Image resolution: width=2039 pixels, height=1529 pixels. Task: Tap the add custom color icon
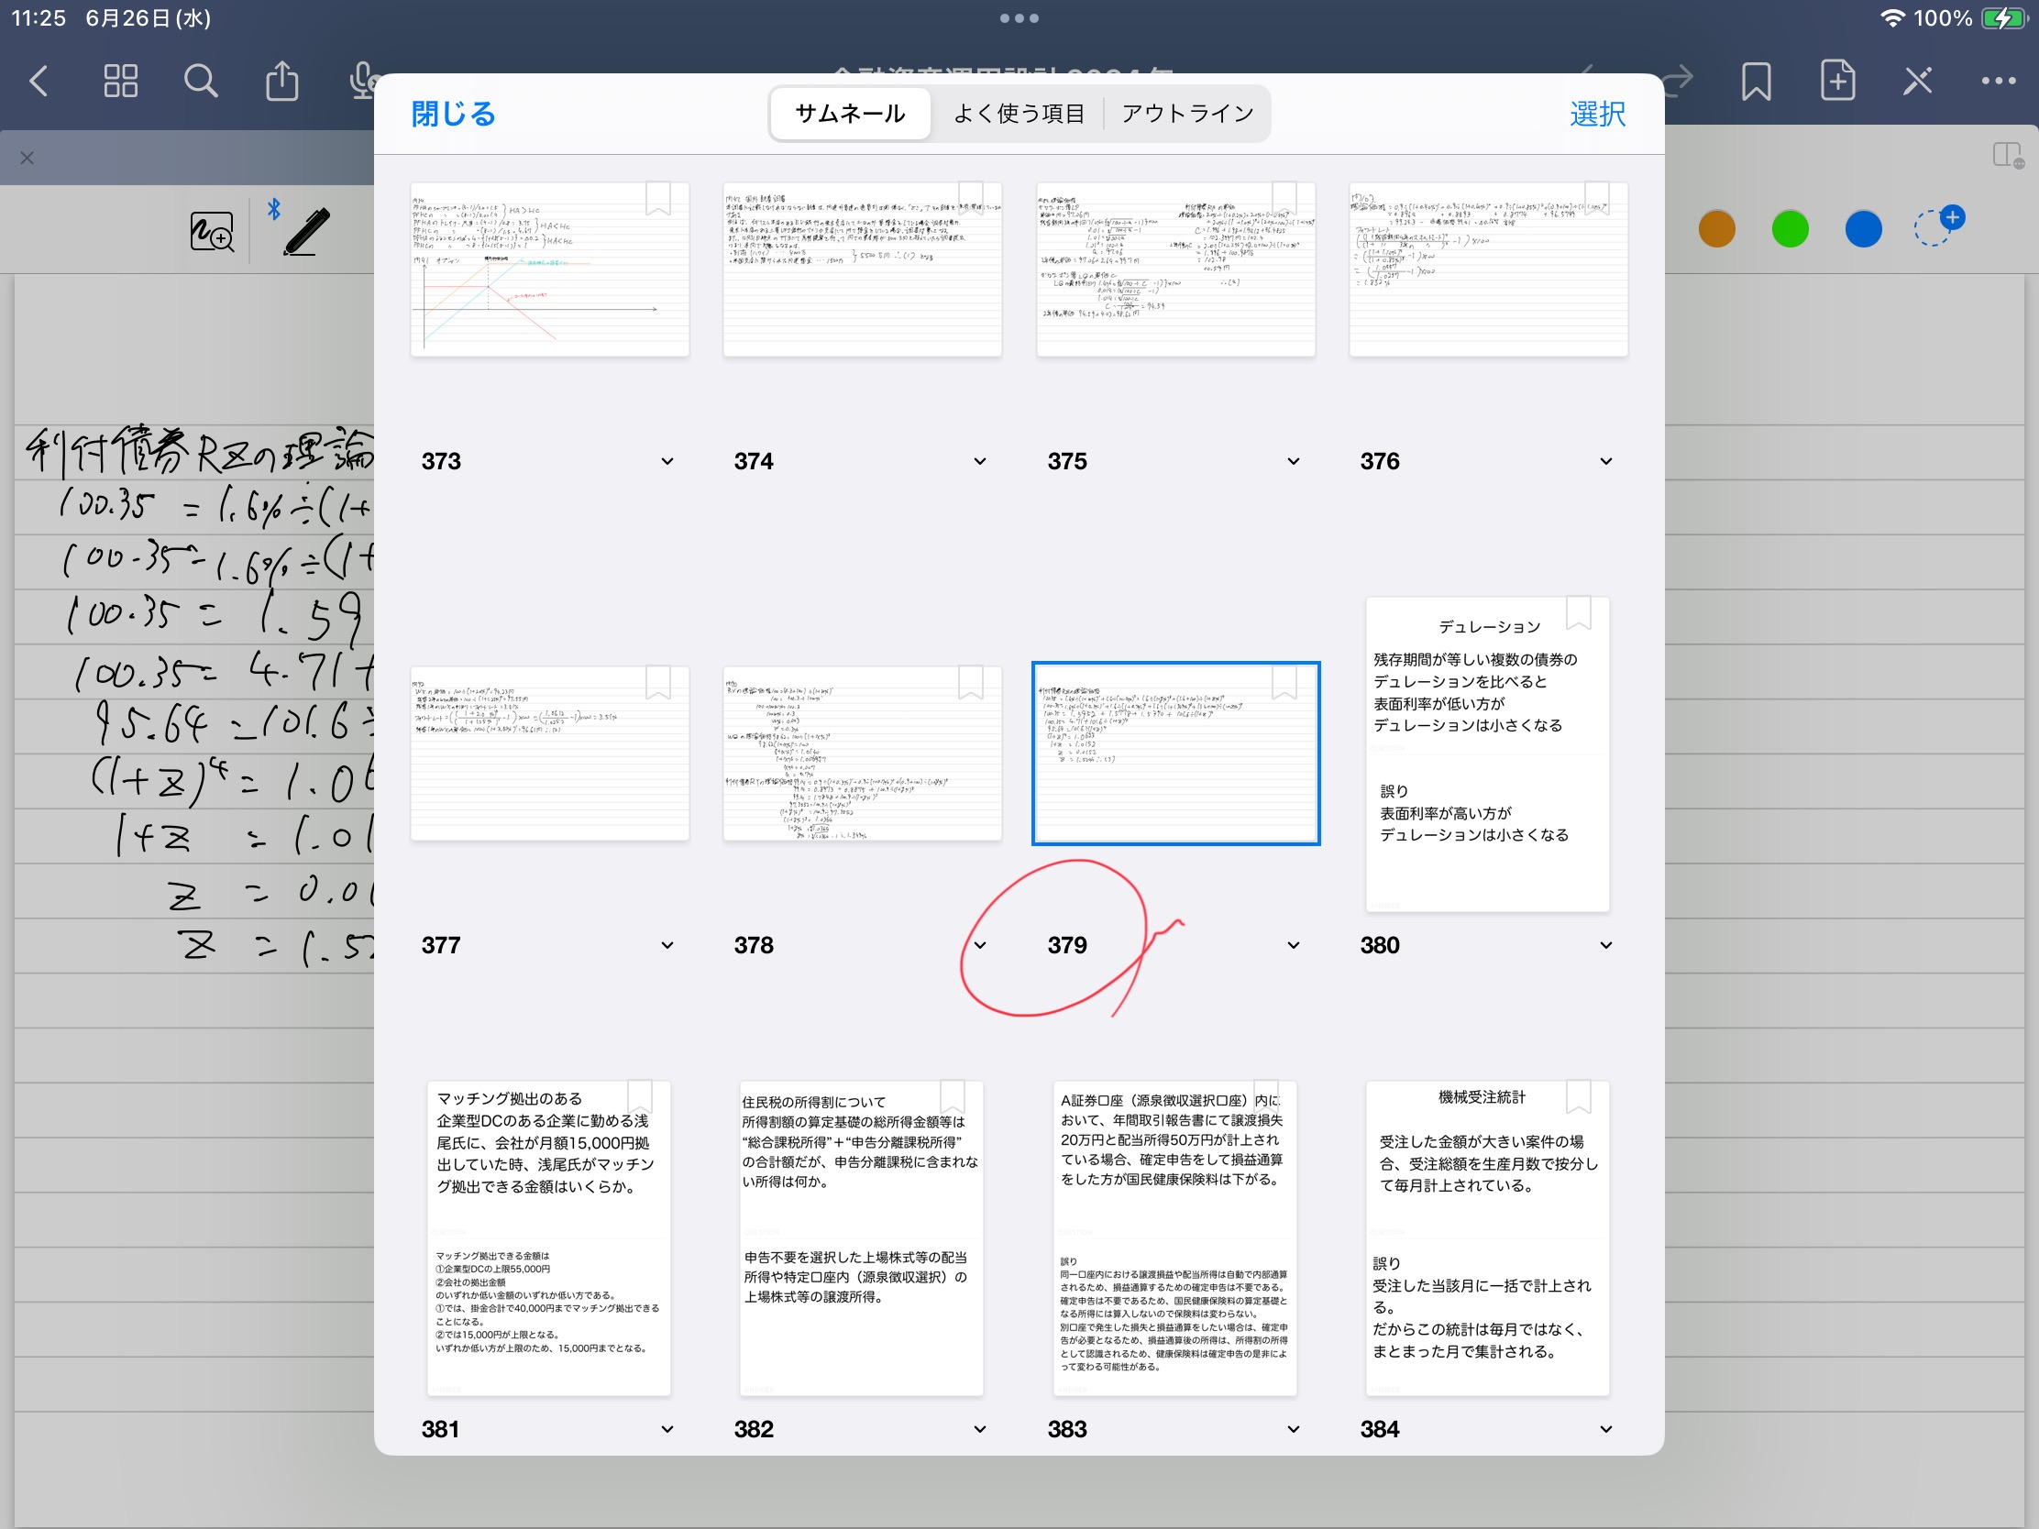(1937, 226)
